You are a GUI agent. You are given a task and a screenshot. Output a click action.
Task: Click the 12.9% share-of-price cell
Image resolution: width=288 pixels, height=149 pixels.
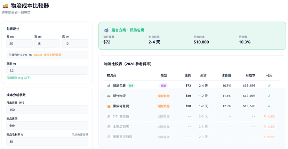[x=227, y=106]
